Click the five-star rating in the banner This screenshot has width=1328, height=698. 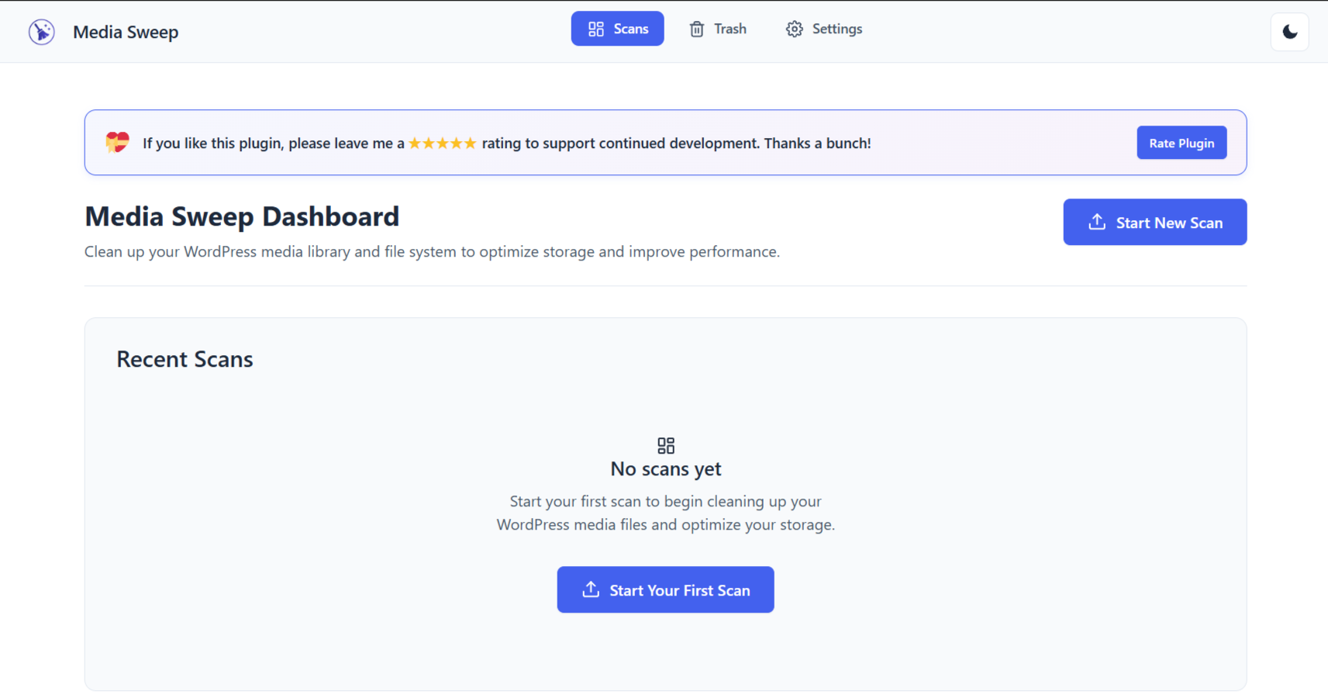coord(443,142)
